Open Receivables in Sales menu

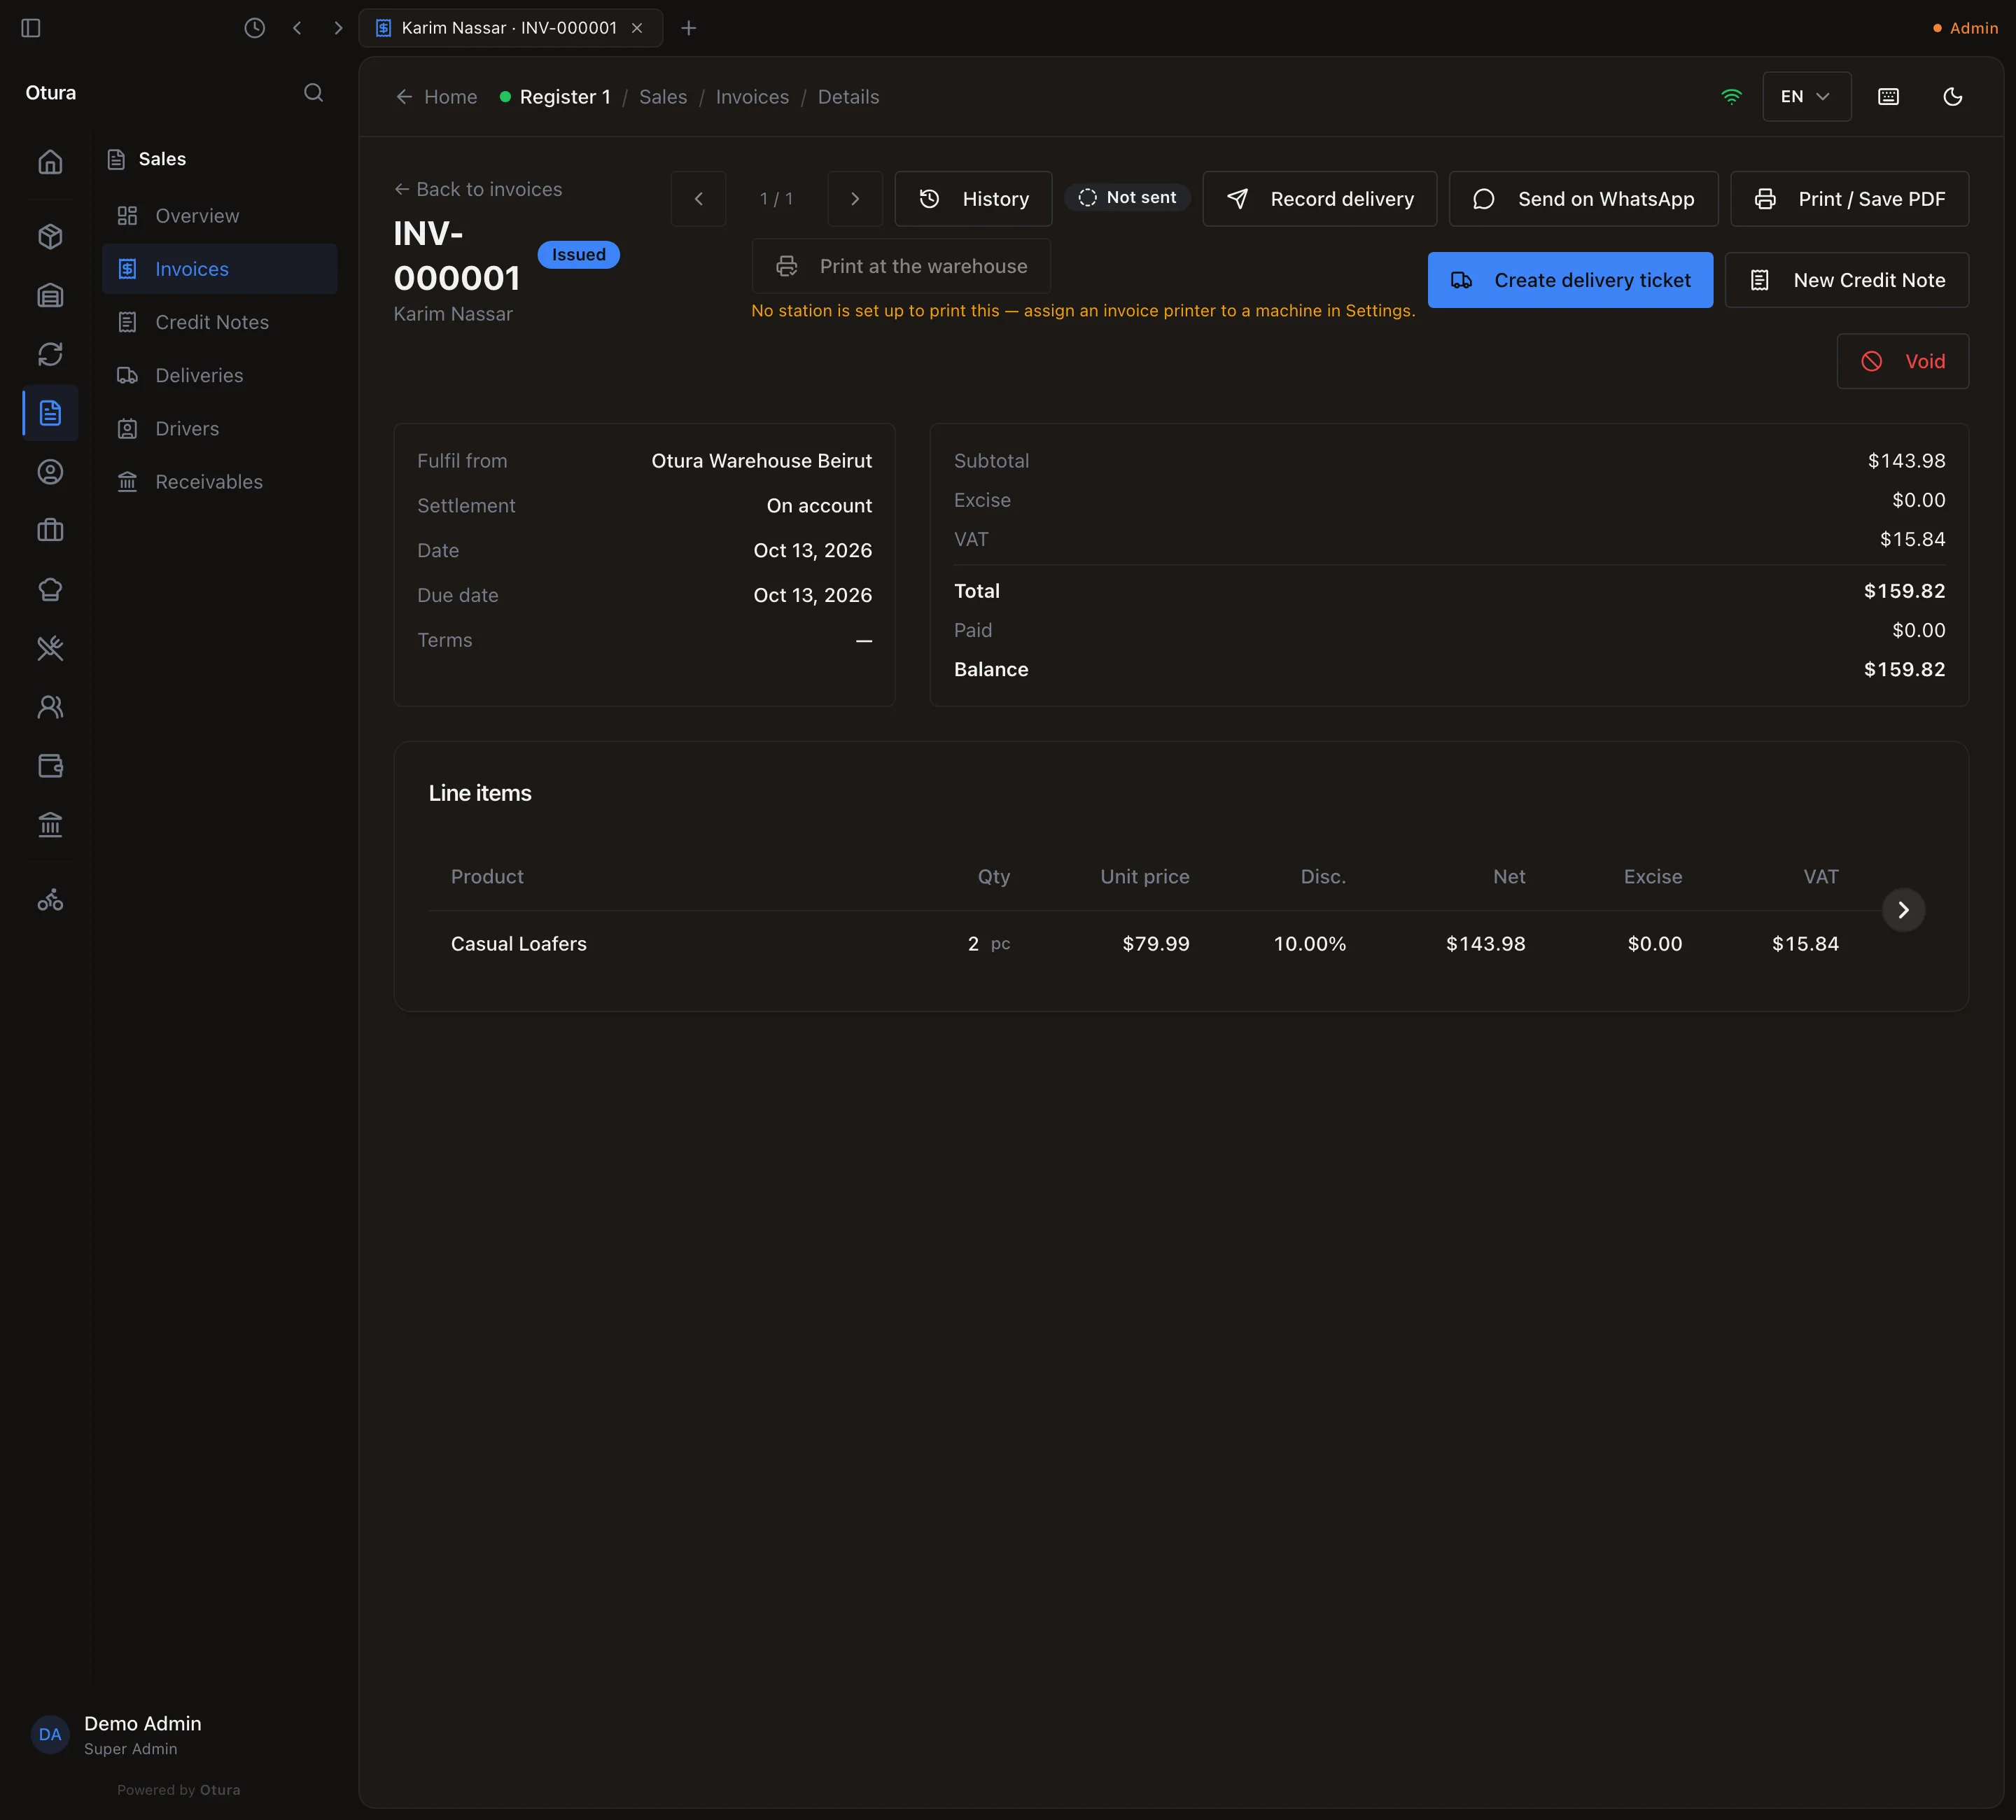220,482
